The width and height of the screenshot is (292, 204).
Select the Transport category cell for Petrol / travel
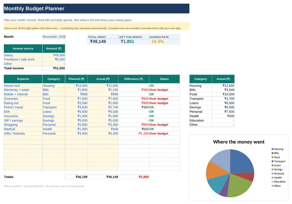click(54, 107)
